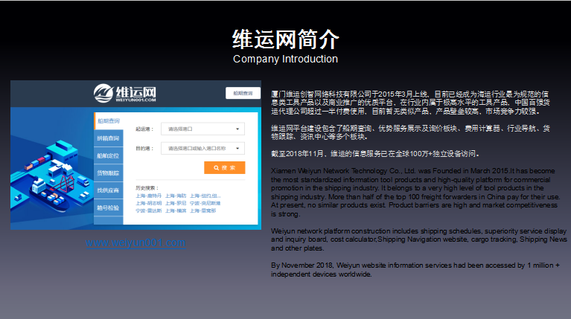This screenshot has height=319, width=571.
Task: Click the 起运港 dropdown arrow
Action: pyautogui.click(x=238, y=129)
